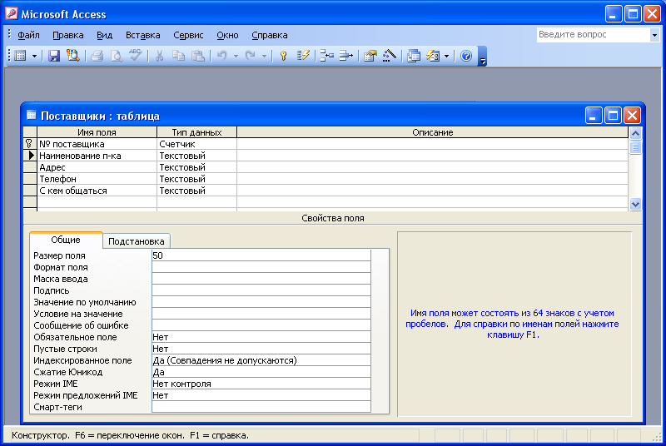Click the Primary Key toolbar icon
The height and width of the screenshot is (446, 666).
coord(283,56)
